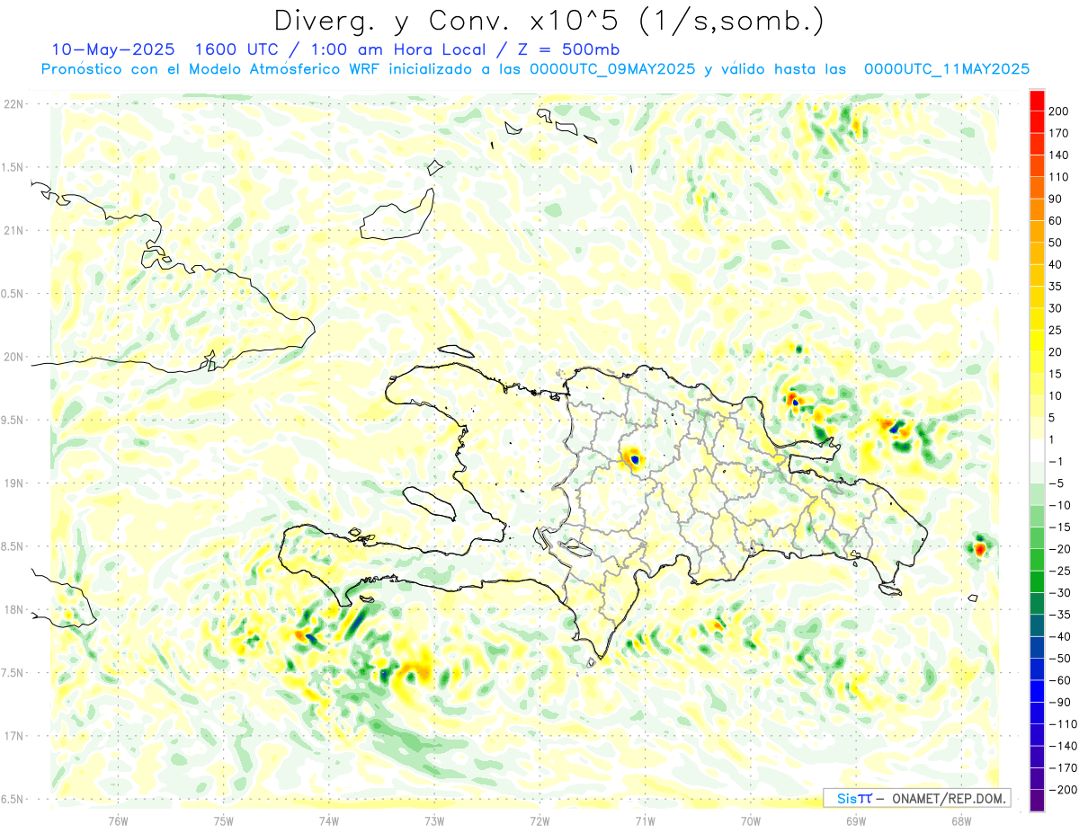Click the "72W" longitude label
Image resolution: width=1079 pixels, height=833 pixels.
(539, 820)
